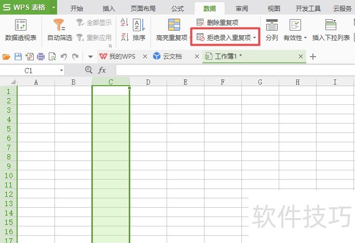355x243 pixels.
Task: Open the sort group dialog launcher
Action: pos(110,46)
